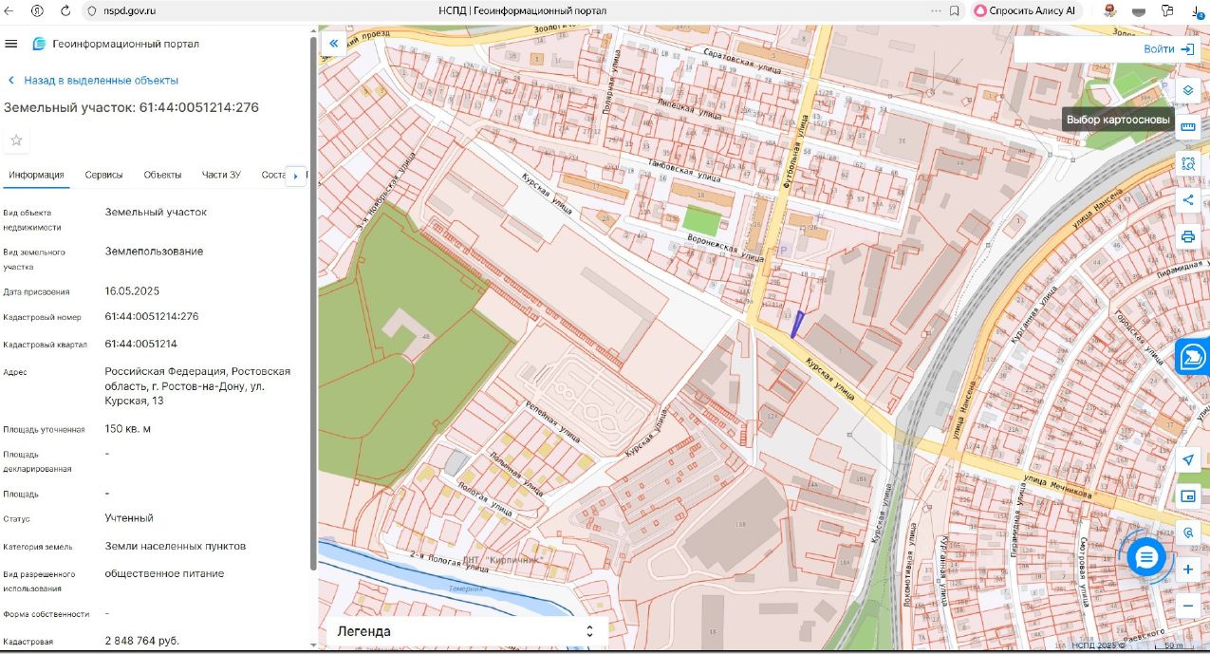Open the Части ЗУ tab
This screenshot has height=654, width=1210.
click(x=221, y=175)
